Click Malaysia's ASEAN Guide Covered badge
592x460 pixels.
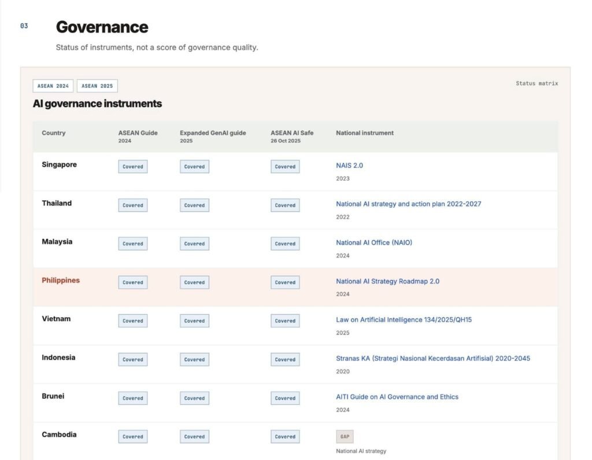point(133,244)
